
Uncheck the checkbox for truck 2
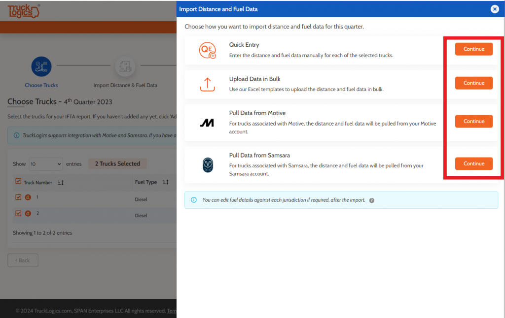click(18, 213)
